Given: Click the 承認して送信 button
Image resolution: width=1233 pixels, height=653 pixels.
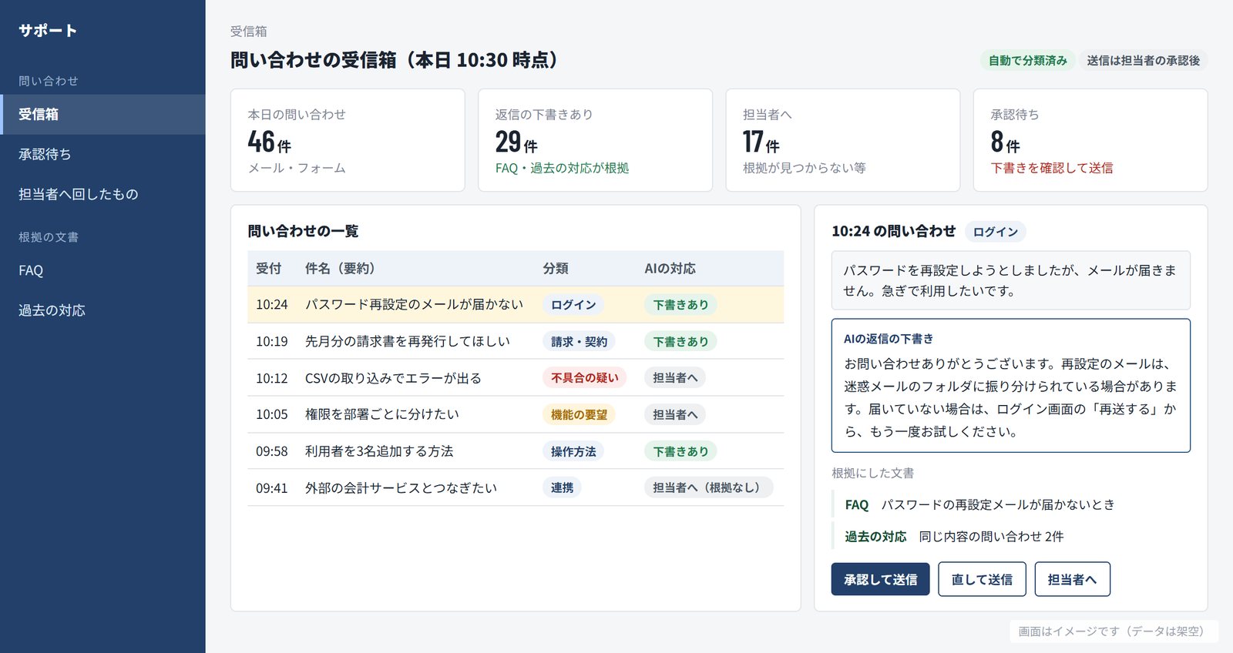Looking at the screenshot, I should point(880,579).
